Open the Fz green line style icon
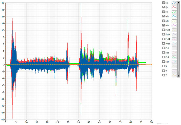 tap(174, 12)
